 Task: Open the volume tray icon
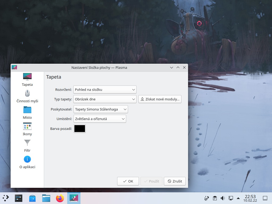pos(223,198)
